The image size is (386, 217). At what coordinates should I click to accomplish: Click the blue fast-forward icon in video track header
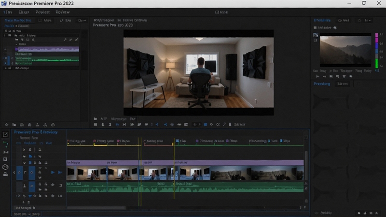(x=60, y=173)
